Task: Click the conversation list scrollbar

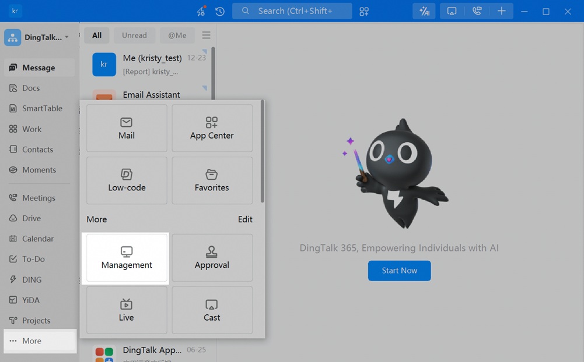Action: tap(214, 73)
